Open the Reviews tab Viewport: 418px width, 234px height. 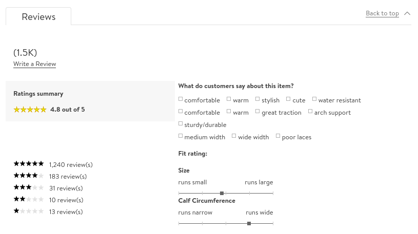point(38,17)
